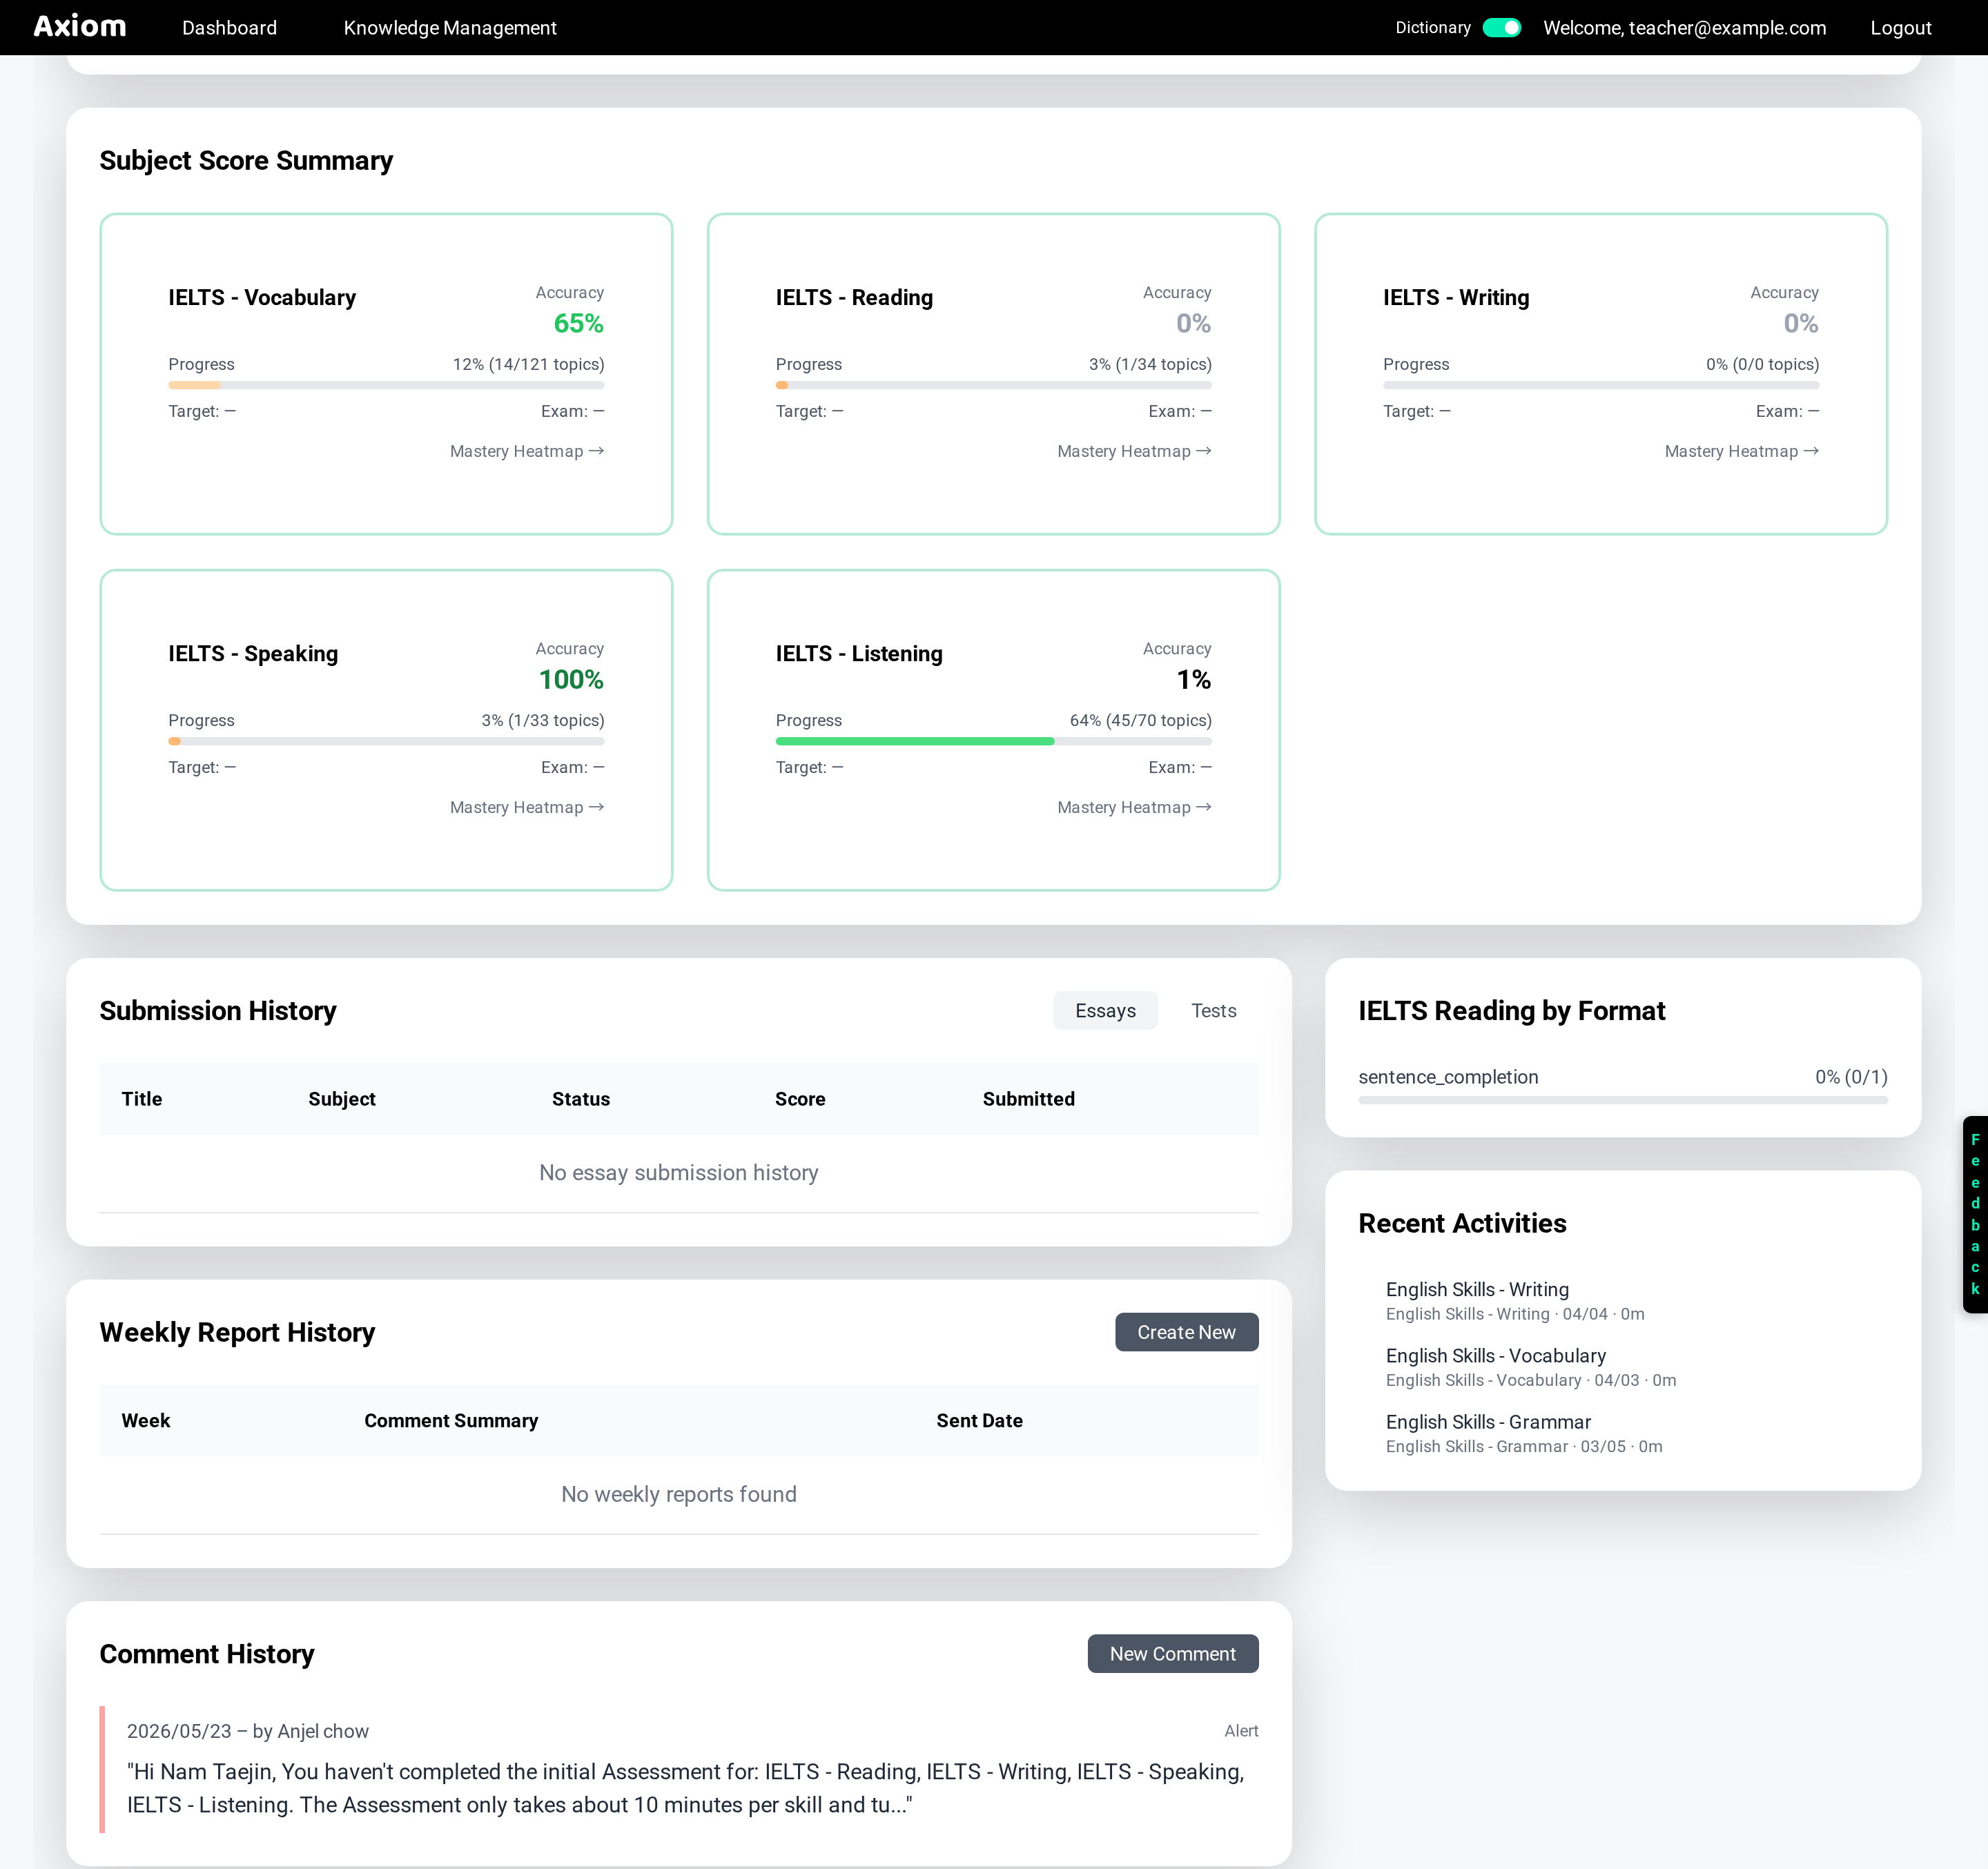Toggle the Dictionary switch off
This screenshot has width=1988, height=1869.
click(x=1501, y=28)
